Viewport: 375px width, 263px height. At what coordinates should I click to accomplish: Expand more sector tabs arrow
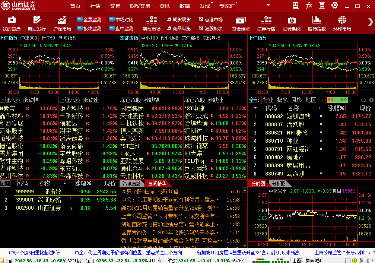(x=322, y=100)
